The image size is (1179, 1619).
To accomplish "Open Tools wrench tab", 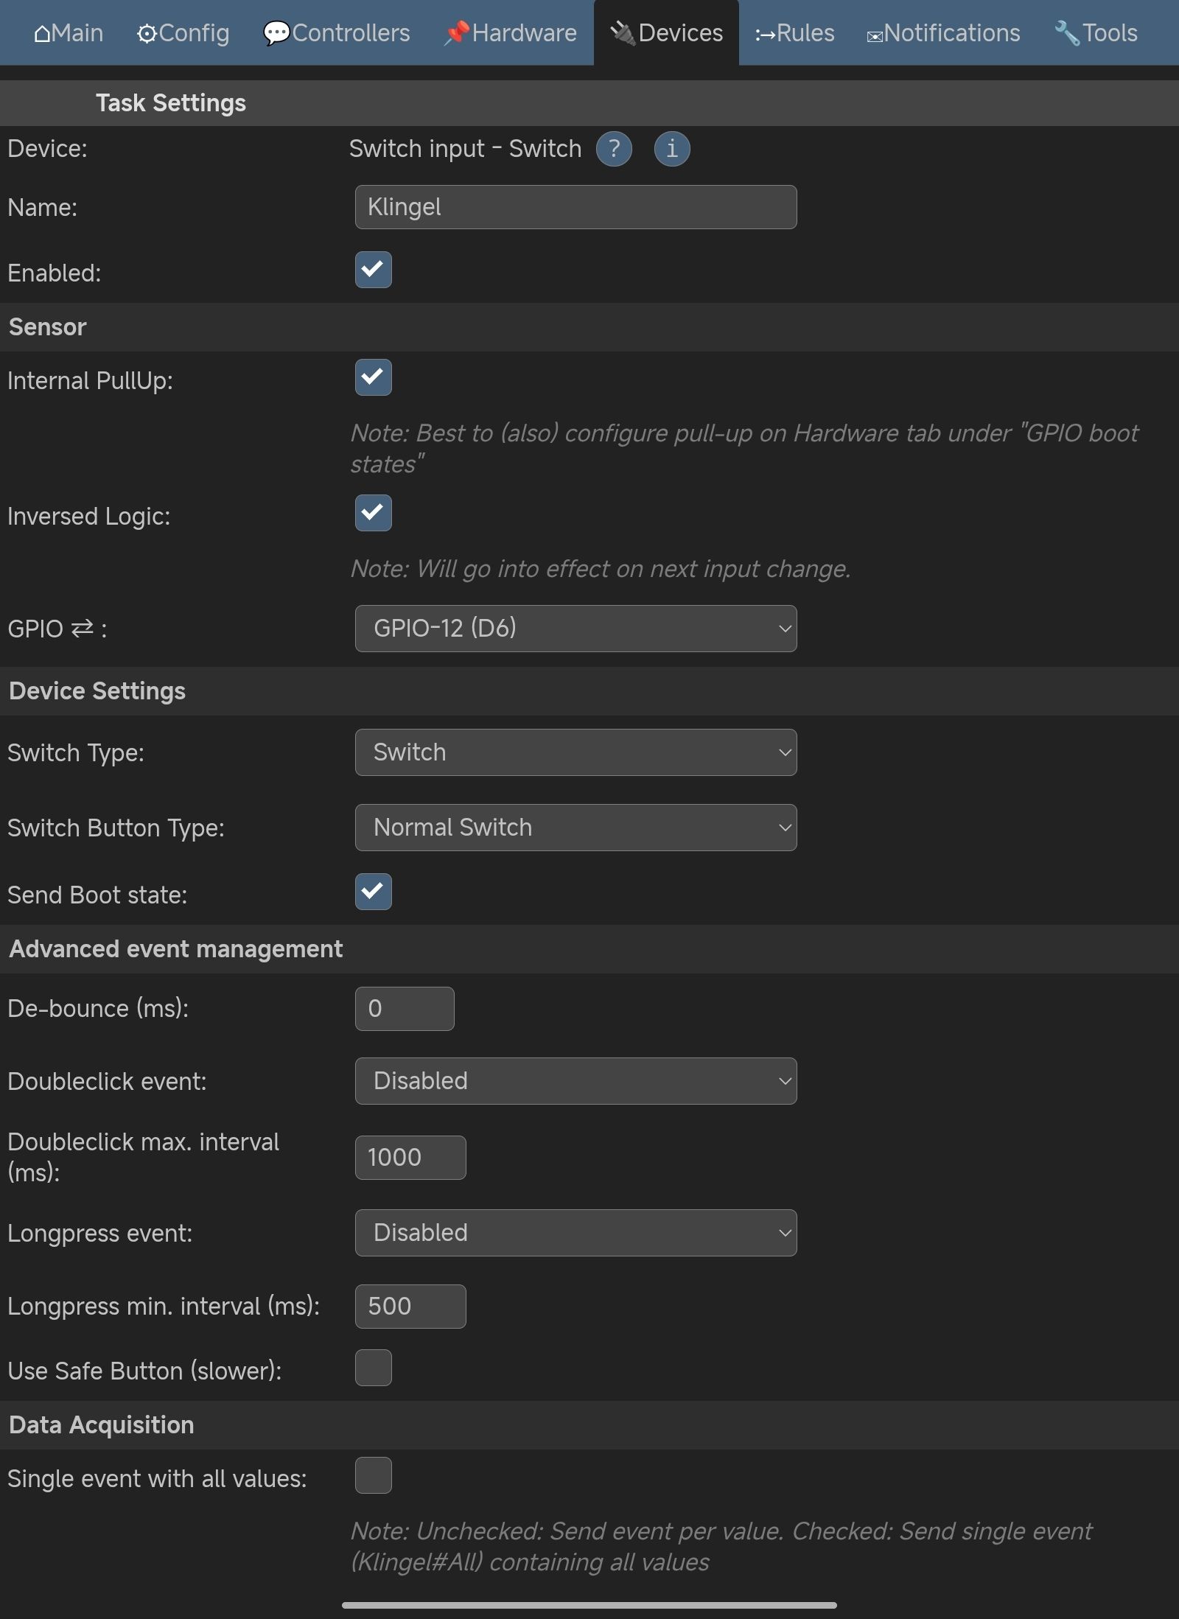I will pos(1096,33).
